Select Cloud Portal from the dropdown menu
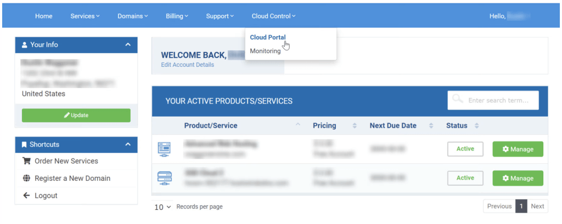 tap(267, 37)
